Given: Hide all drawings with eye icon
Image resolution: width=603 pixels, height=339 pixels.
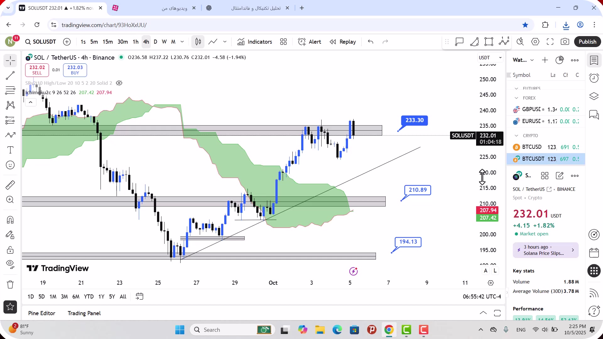Looking at the screenshot, I should pyautogui.click(x=10, y=264).
